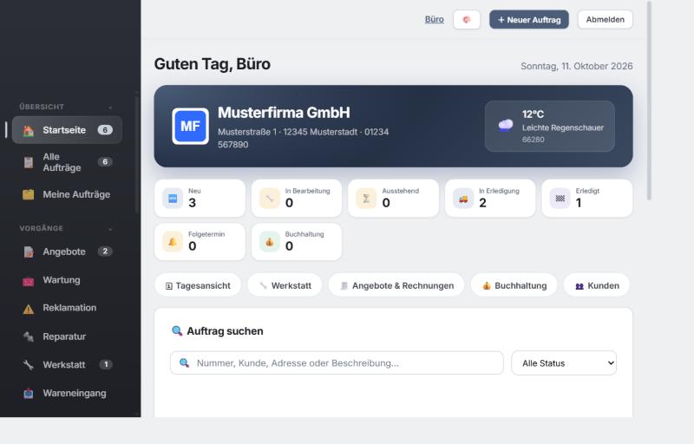Open the Kunden quick link
Viewport: 694px width, 444px height.
[597, 285]
